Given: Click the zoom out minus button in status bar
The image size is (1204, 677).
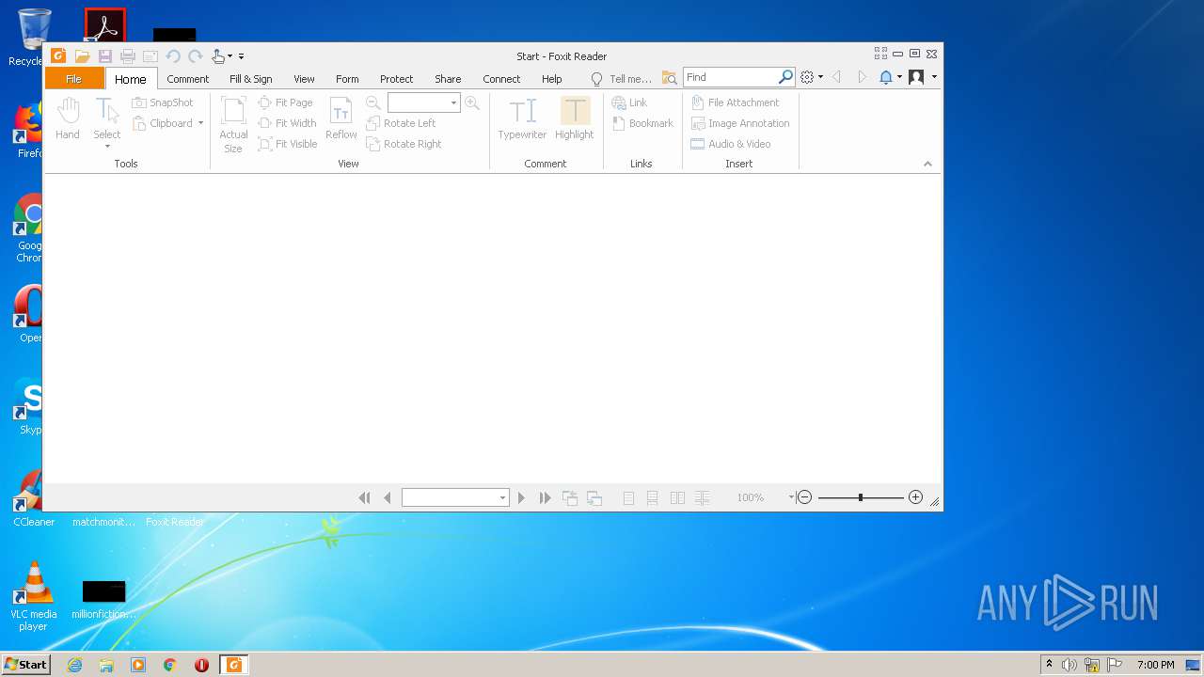Looking at the screenshot, I should (x=804, y=497).
